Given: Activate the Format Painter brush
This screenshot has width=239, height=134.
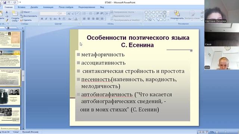Looking at the screenshot, I should 7,20.
